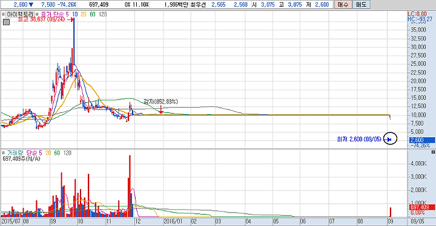Viewport: 436px width, 226px height.
Task: Click the 25,000 price axis label
Action: tap(418, 64)
